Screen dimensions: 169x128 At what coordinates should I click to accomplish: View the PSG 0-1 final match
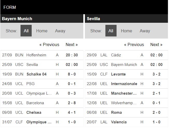click(30, 84)
